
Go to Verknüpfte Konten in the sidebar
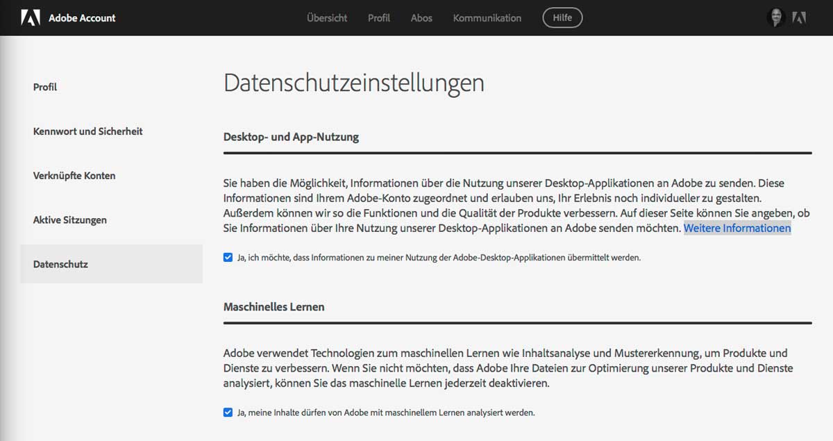coord(74,176)
